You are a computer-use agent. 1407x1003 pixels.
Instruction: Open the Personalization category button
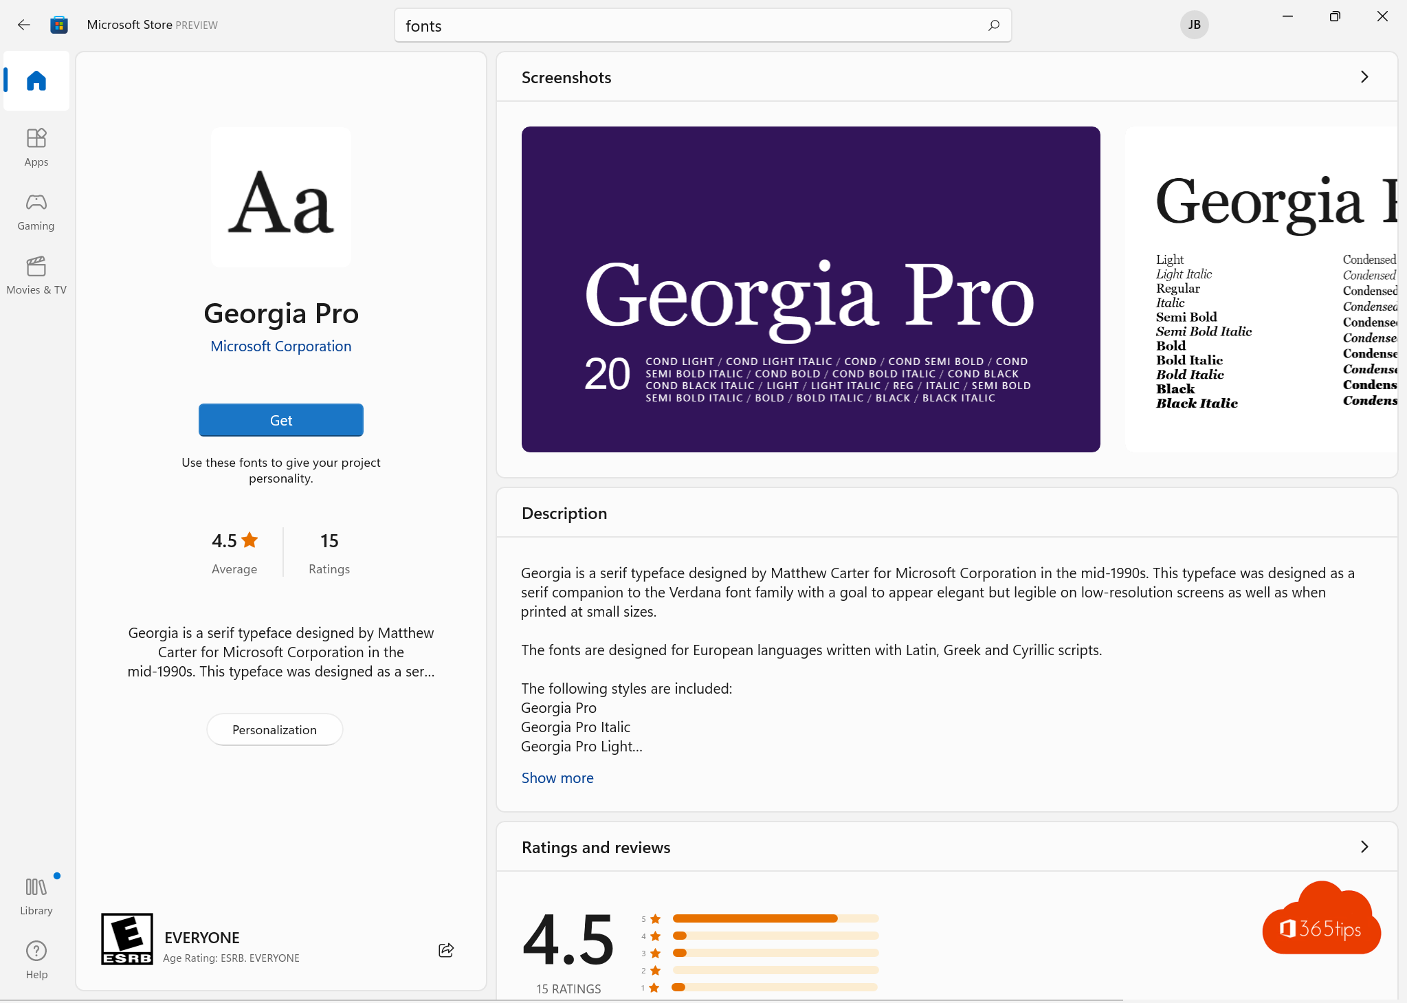[274, 729]
